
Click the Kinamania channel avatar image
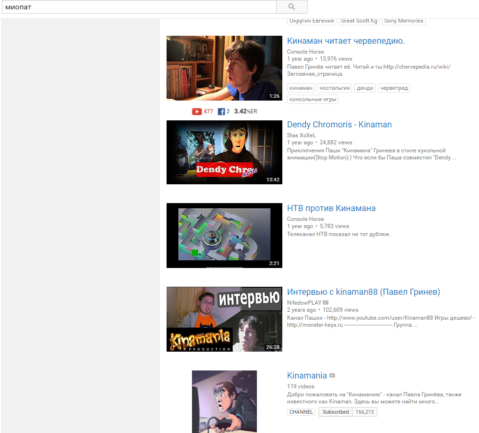[224, 402]
